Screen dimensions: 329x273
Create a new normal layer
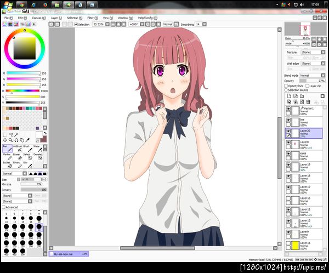tap(289, 96)
